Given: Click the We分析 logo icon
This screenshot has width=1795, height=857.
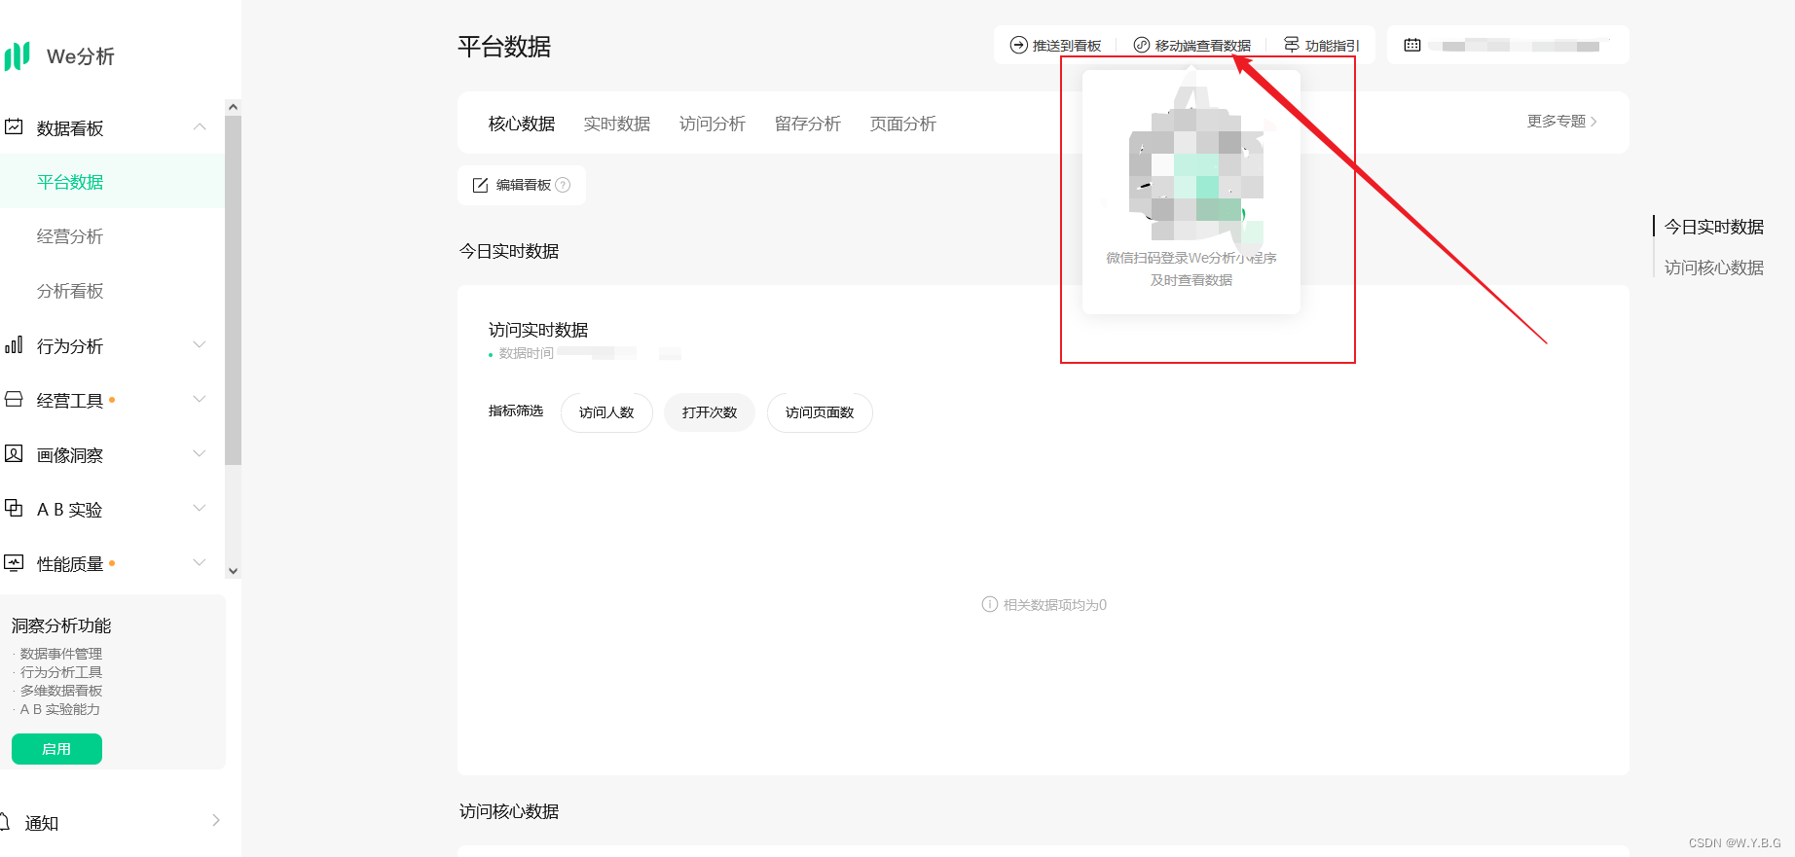Looking at the screenshot, I should coord(17,56).
